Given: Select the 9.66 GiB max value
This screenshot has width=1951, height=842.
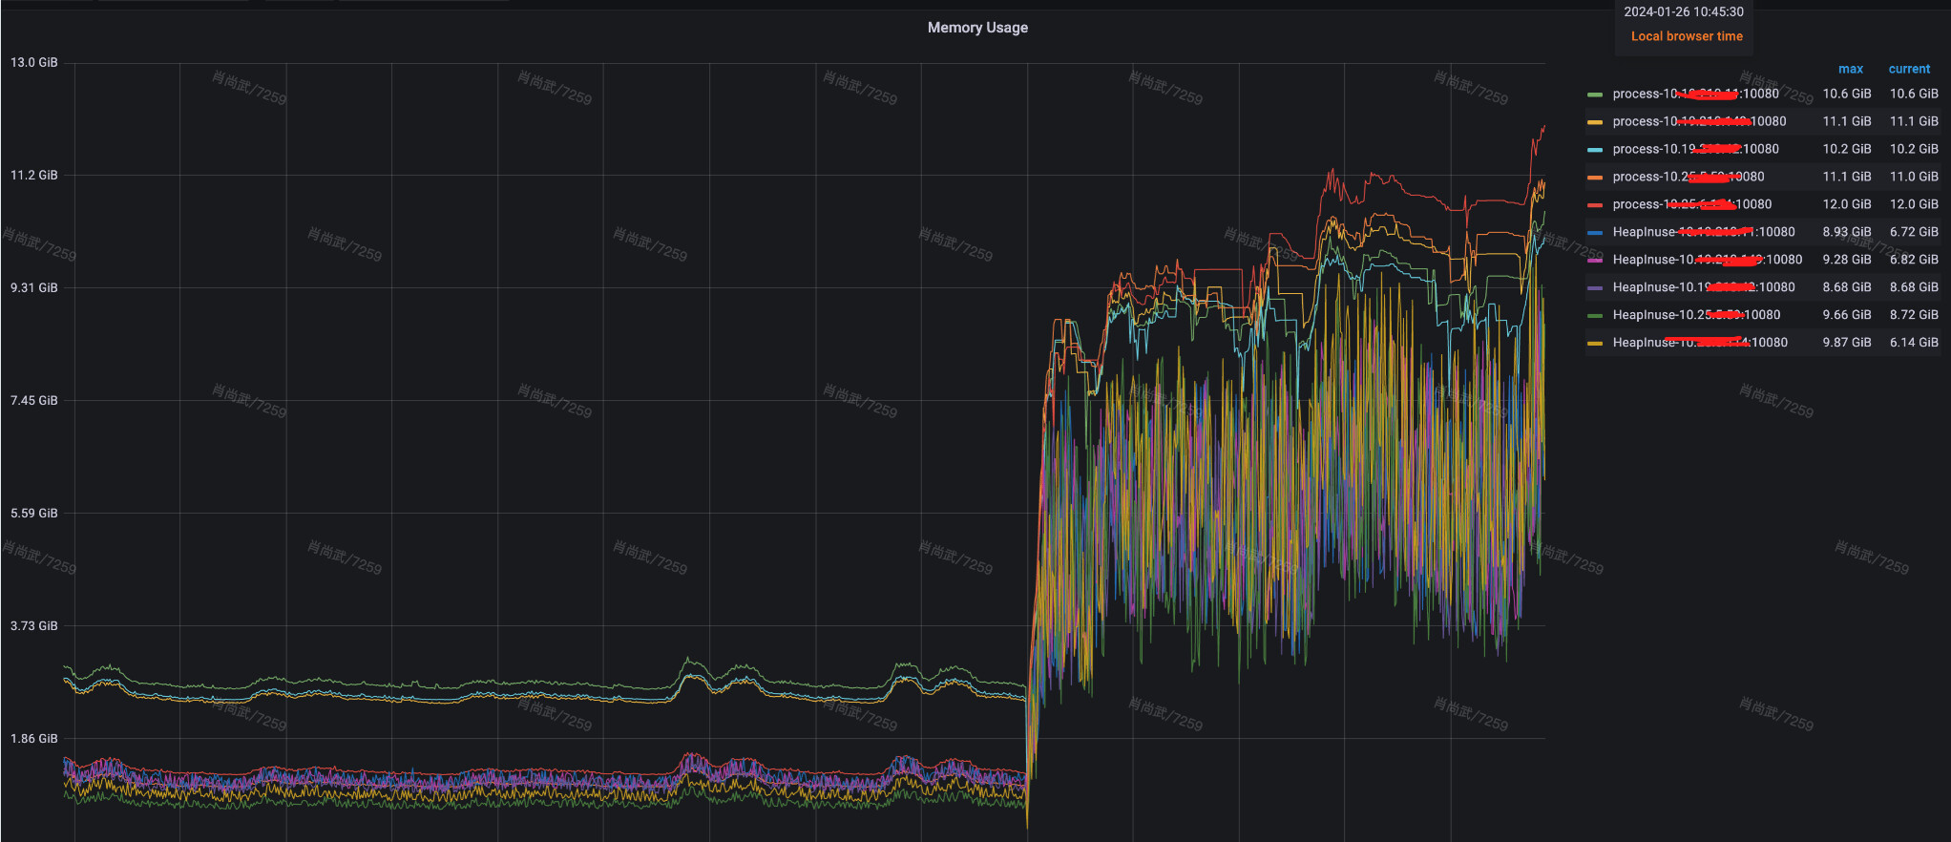Looking at the screenshot, I should tap(1846, 315).
